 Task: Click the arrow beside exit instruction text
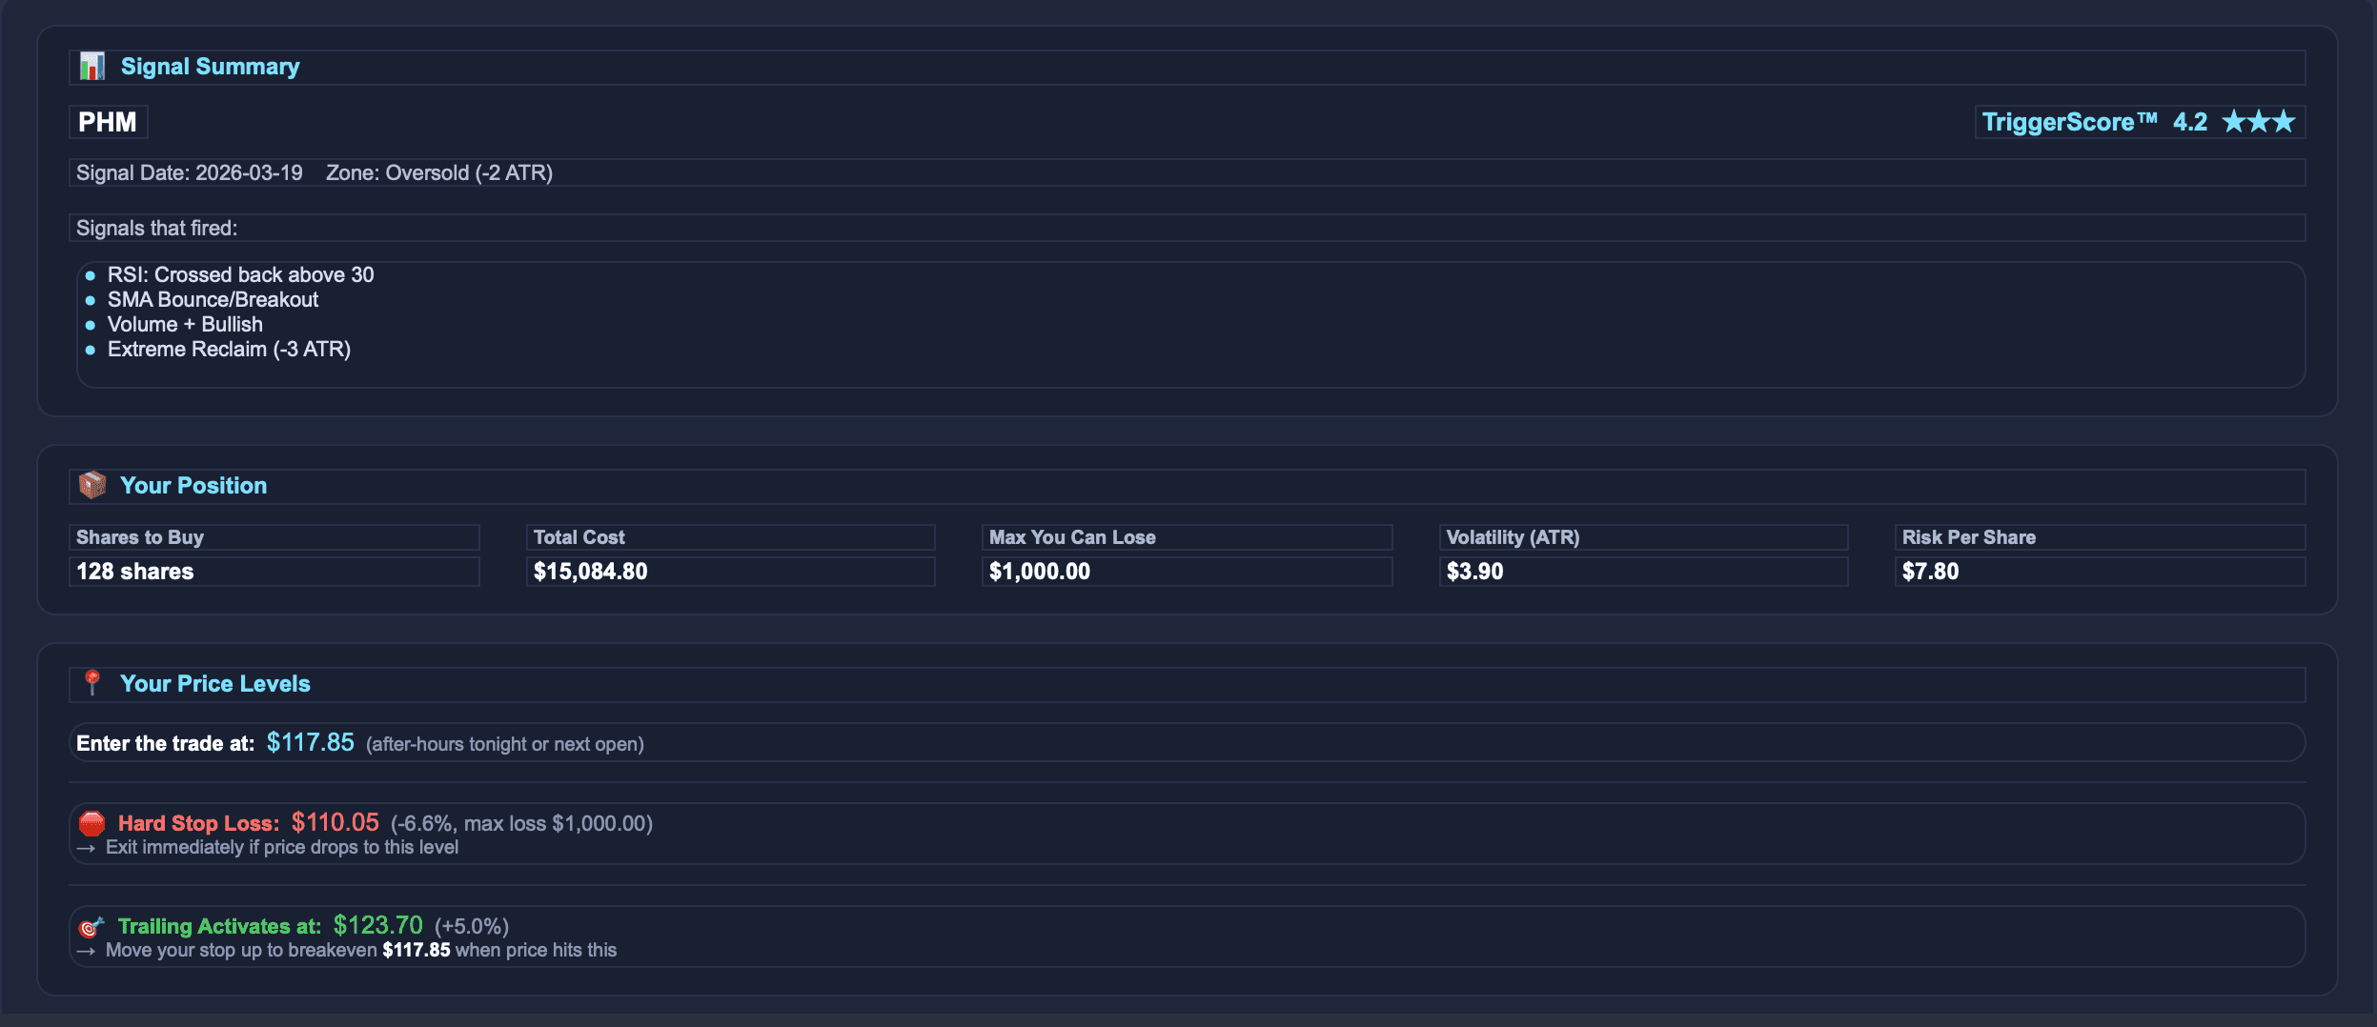pyautogui.click(x=87, y=846)
